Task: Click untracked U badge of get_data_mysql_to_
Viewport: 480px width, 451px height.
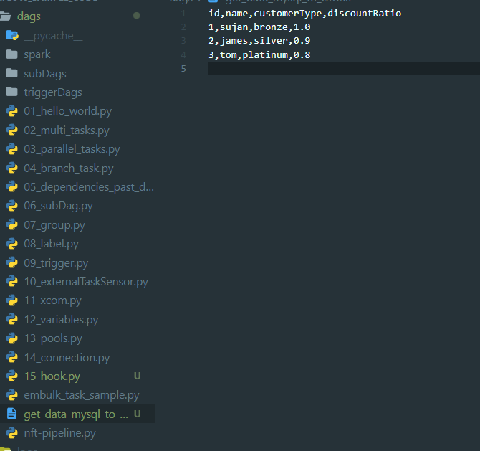Action: tap(137, 414)
